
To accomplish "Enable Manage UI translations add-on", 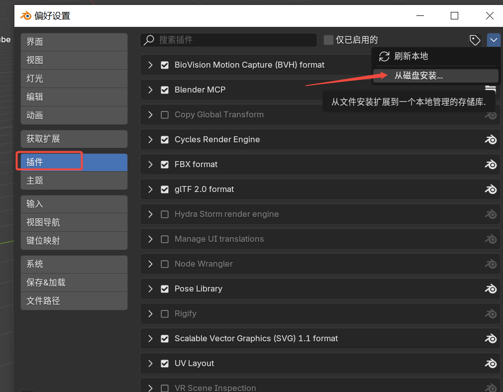I will coord(165,239).
